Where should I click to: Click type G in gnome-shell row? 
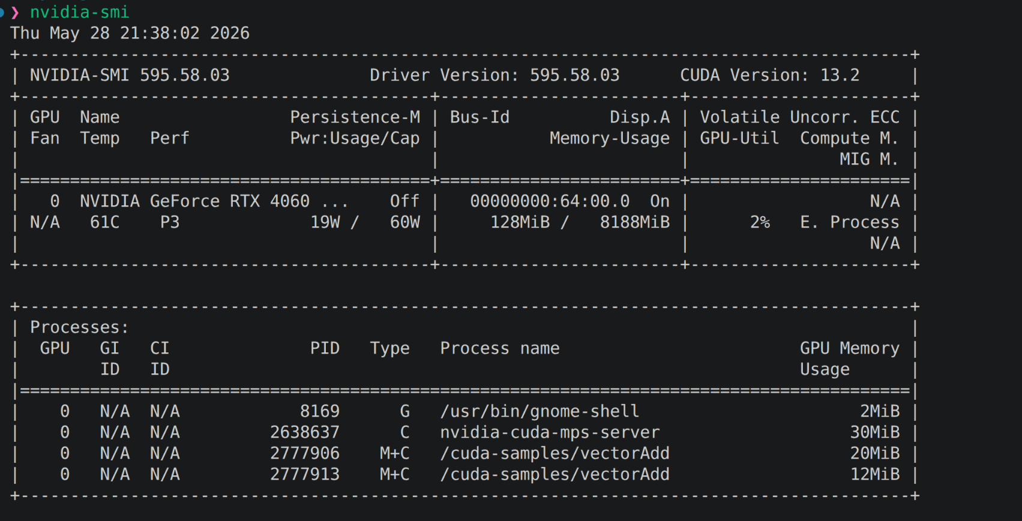pos(405,411)
